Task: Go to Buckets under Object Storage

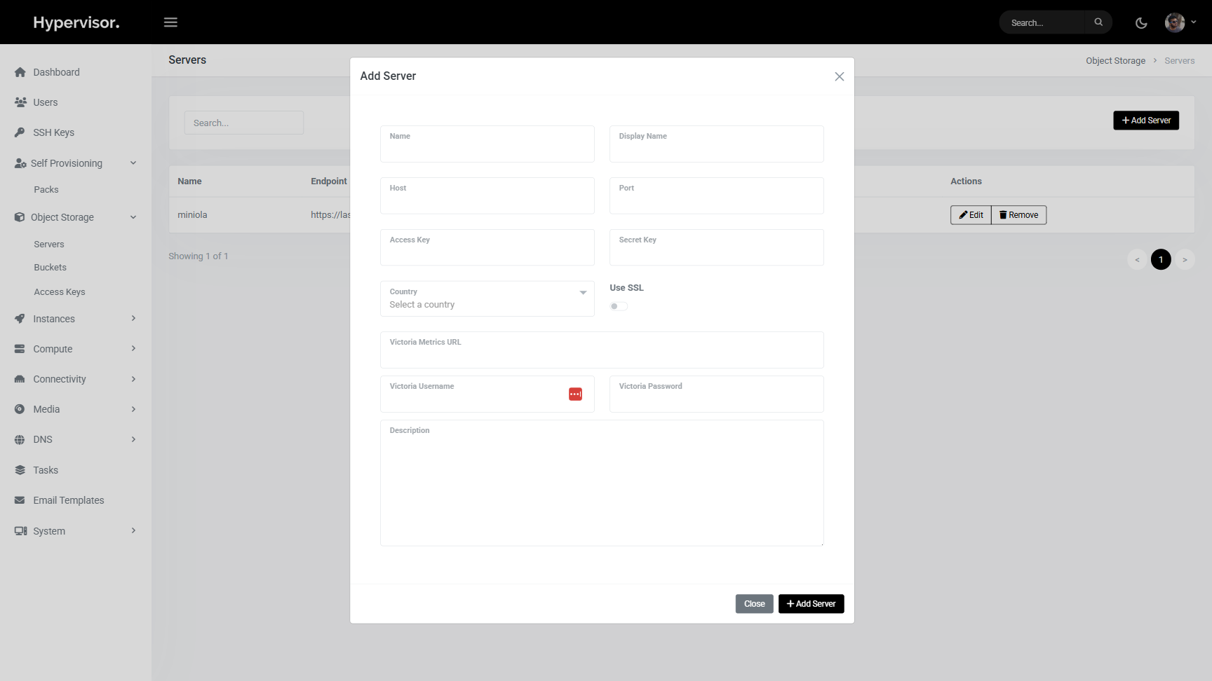Action: [x=50, y=268]
